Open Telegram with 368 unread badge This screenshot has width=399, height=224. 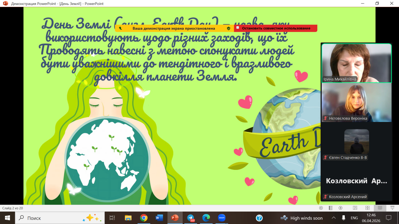tap(190, 218)
